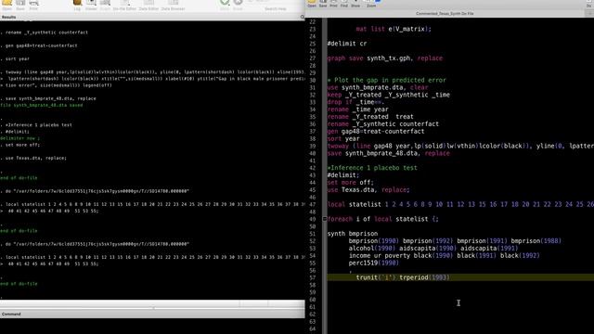Click the 'save synth_bmprate_48.dta, replace' editor line
Viewport: 594px width, 334px height.
(389, 153)
